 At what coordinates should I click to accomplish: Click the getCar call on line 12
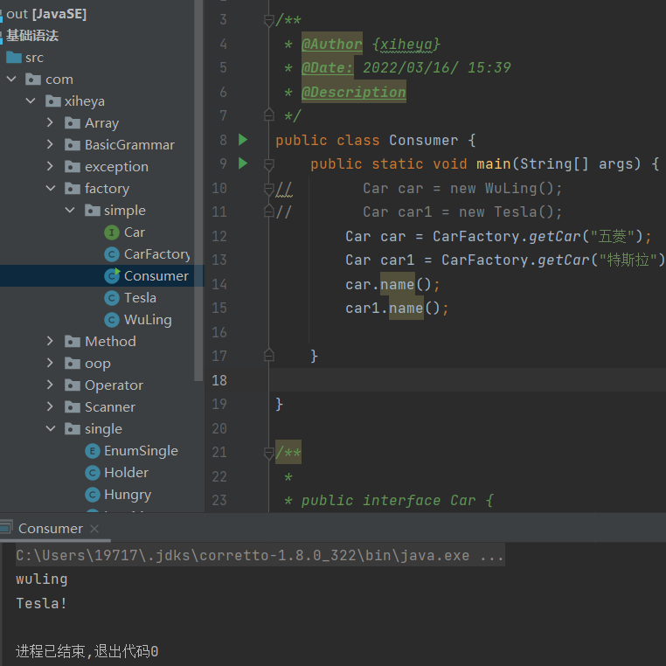coord(554,236)
